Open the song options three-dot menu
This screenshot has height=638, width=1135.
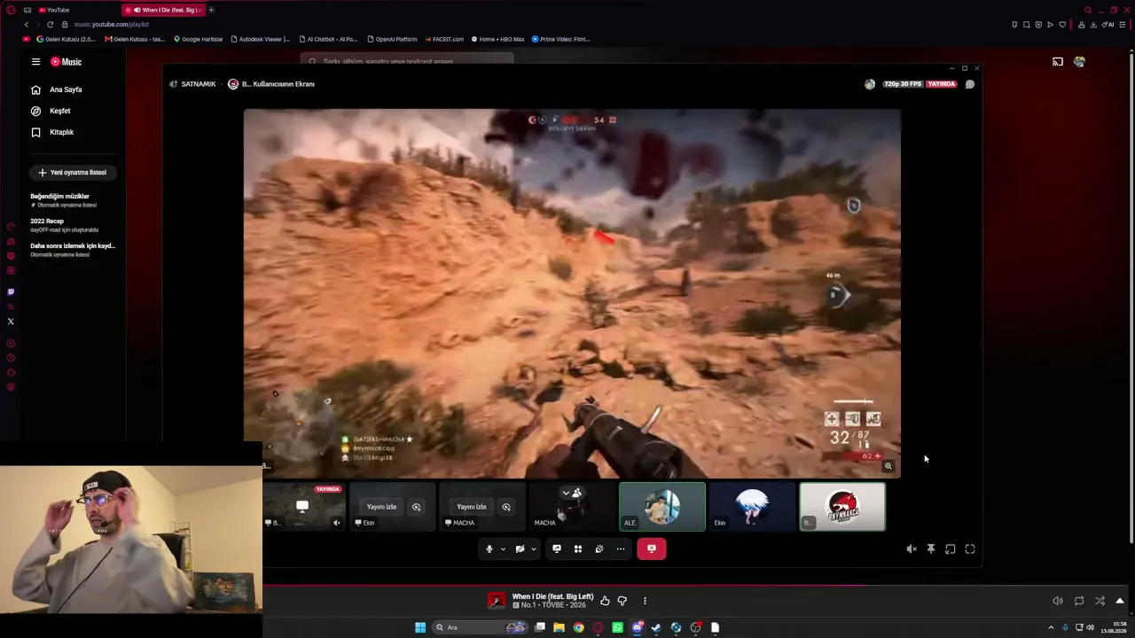645,601
